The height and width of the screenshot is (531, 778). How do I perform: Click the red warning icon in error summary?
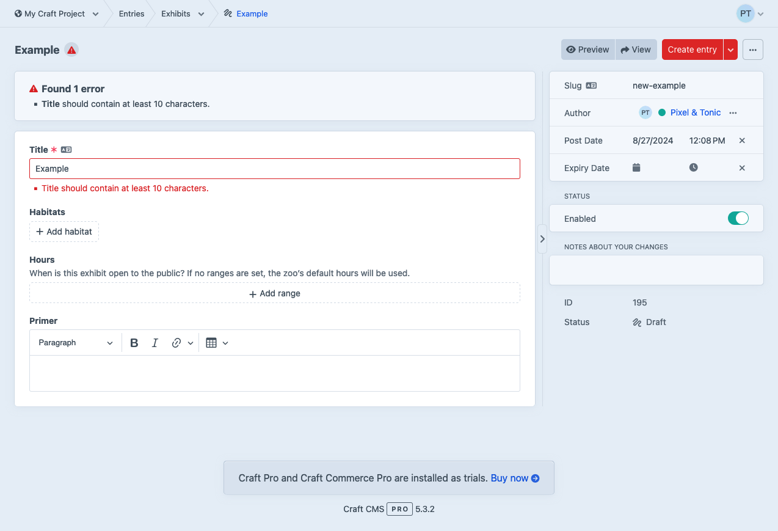pos(34,89)
